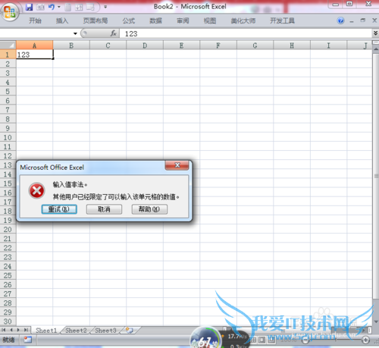Select column C header

point(108,45)
